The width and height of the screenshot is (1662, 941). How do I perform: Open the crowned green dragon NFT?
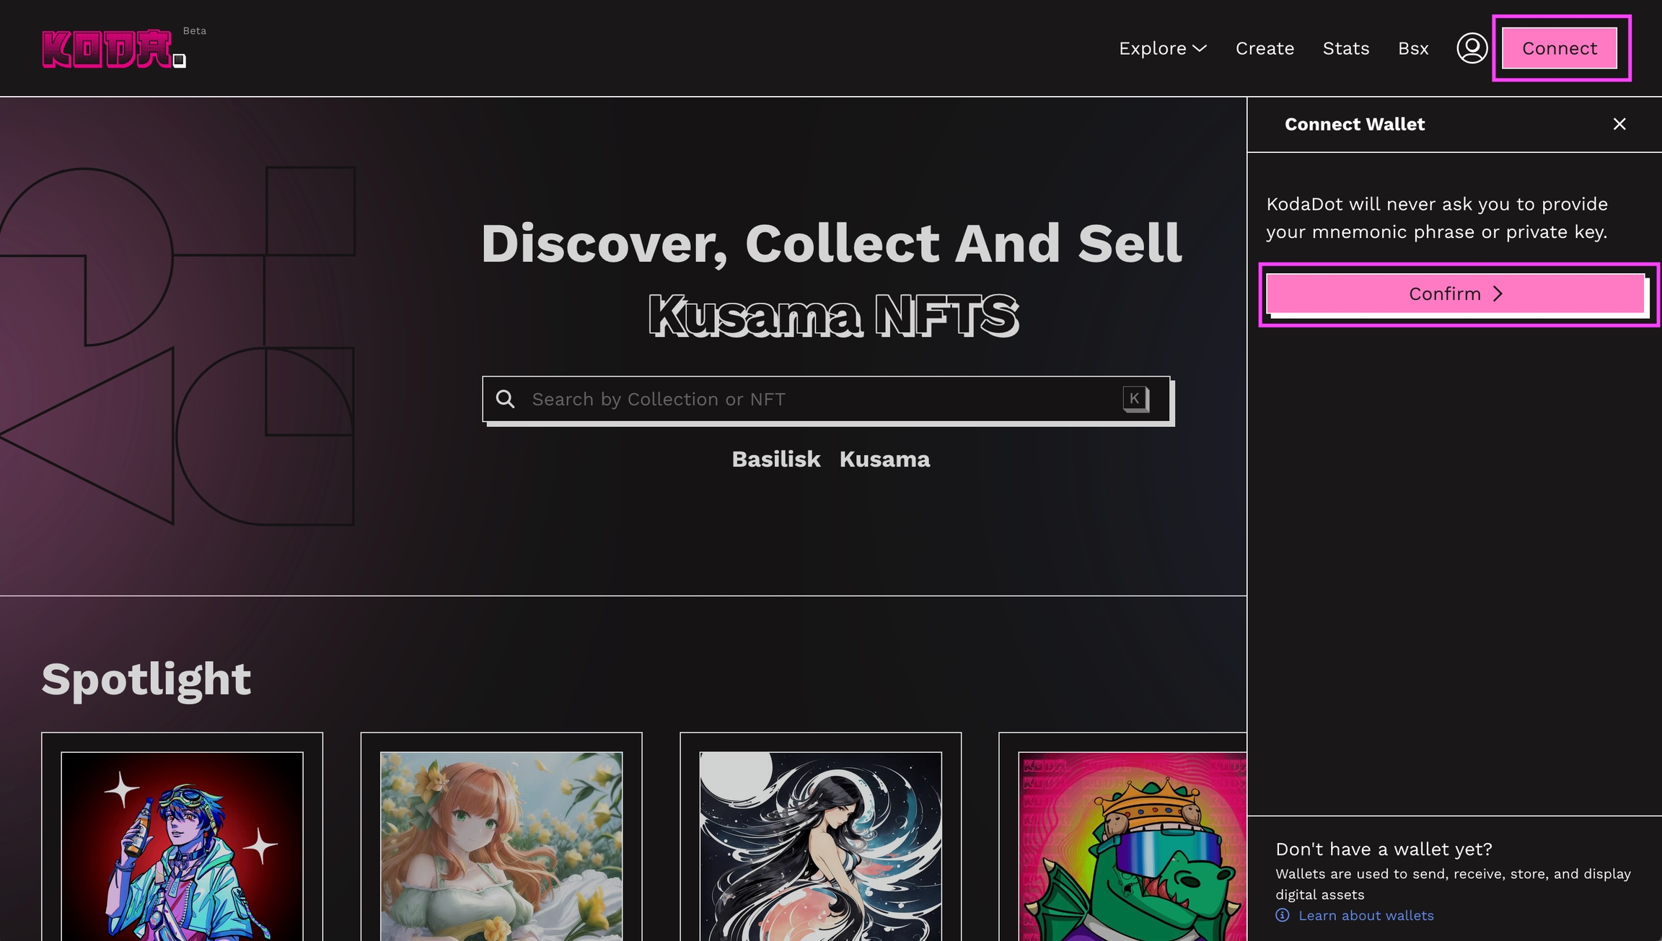[x=1132, y=845]
